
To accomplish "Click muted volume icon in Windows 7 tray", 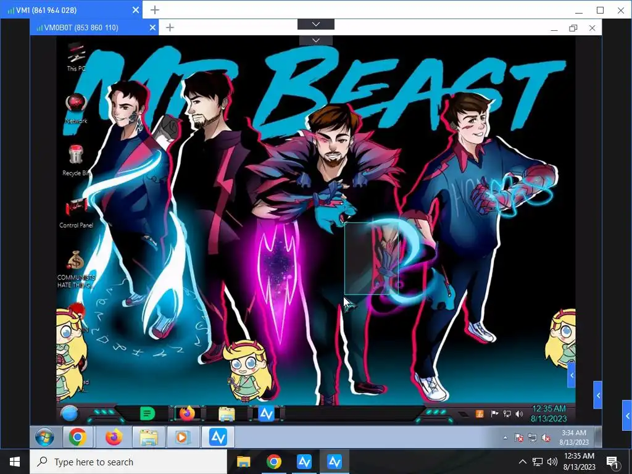I will 546,438.
